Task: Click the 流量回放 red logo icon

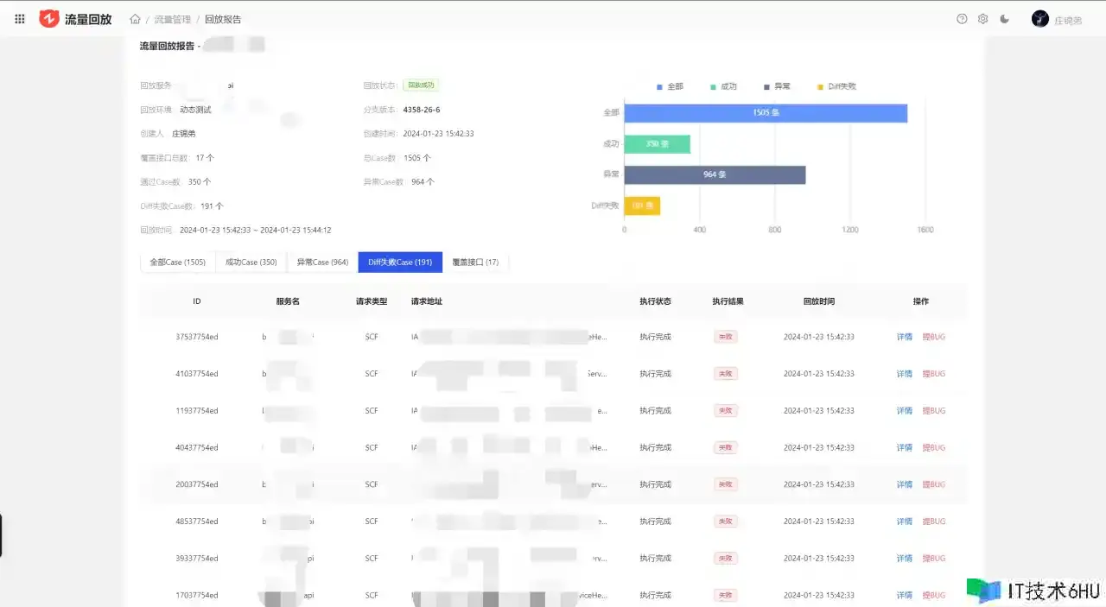Action: click(x=49, y=19)
